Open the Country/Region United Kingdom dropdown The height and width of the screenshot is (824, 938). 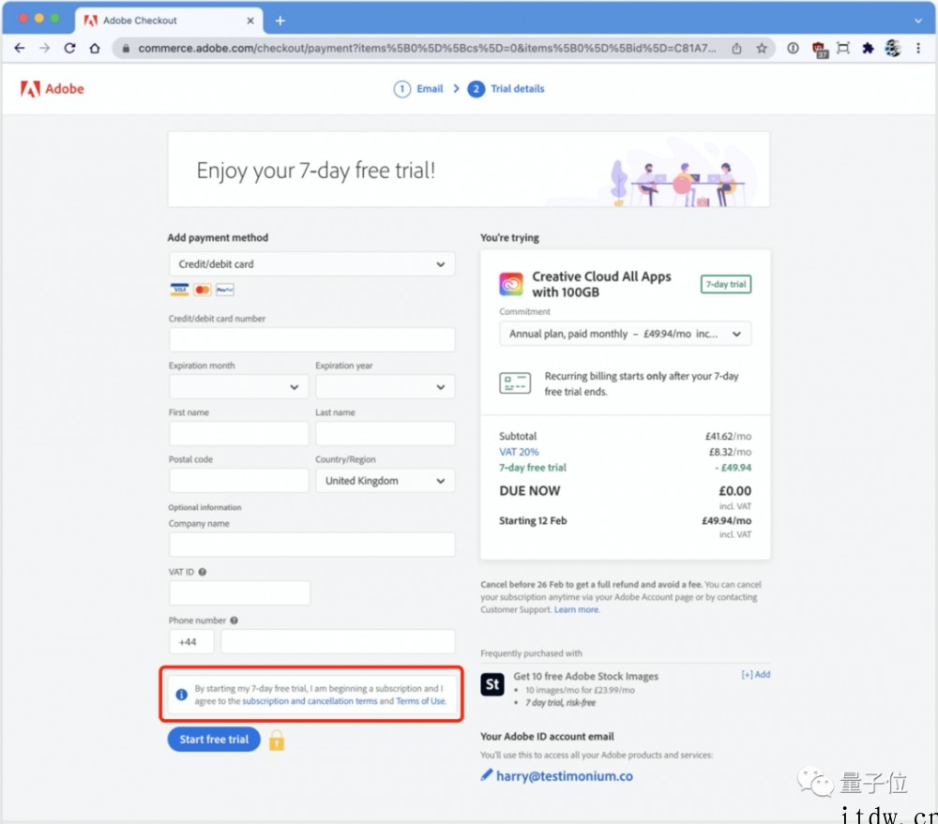(386, 481)
